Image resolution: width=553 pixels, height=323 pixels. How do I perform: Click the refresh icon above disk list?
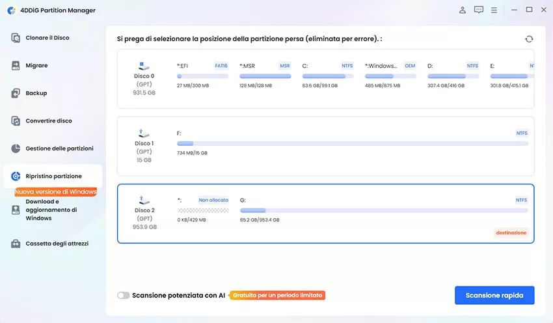(x=529, y=39)
